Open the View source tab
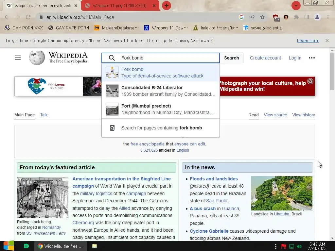 [x=275, y=115]
